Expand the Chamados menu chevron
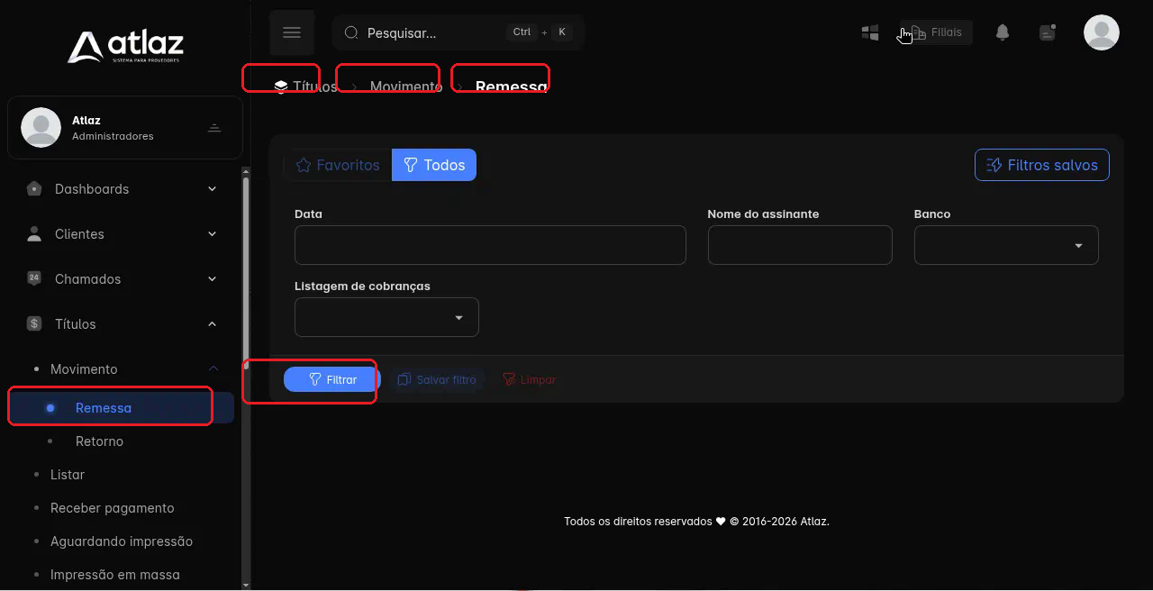Image resolution: width=1153 pixels, height=591 pixels. 213,279
